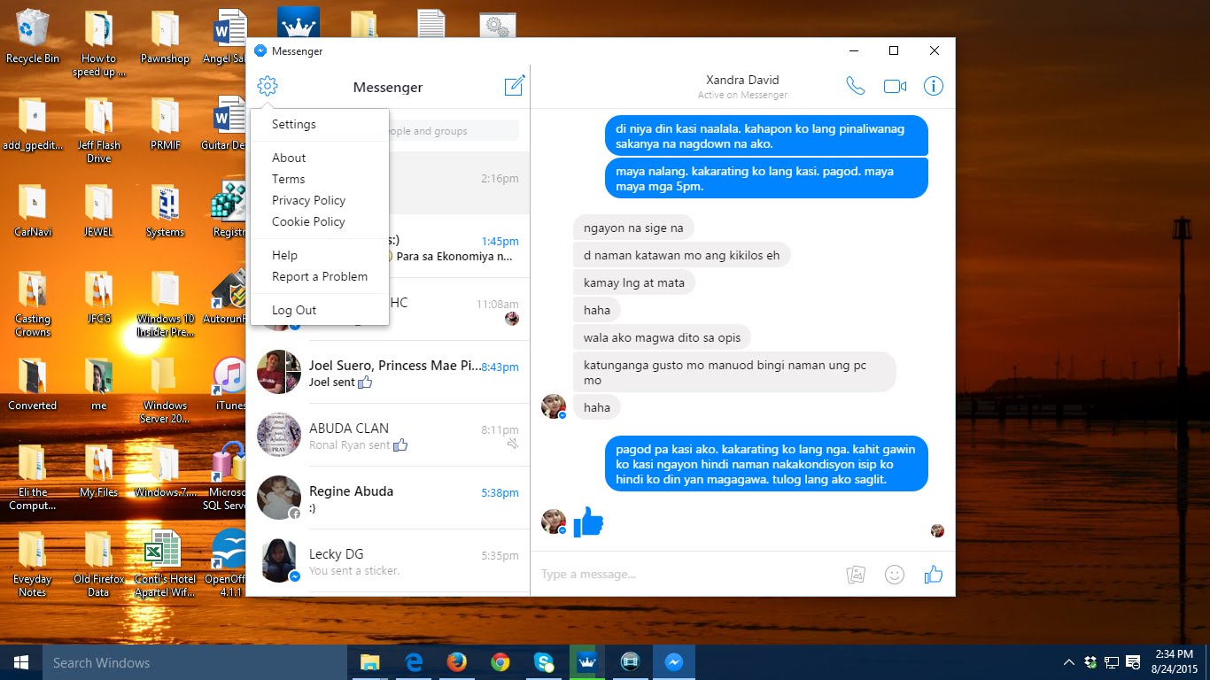Open Report a Problem
The image size is (1210, 680).
[x=319, y=276]
